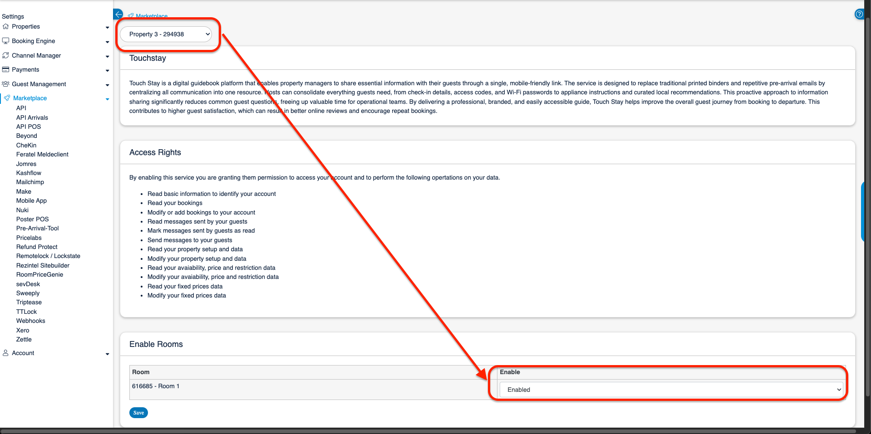The height and width of the screenshot is (434, 871).
Task: Open the Channel Manager settings menu
Action: coord(36,55)
